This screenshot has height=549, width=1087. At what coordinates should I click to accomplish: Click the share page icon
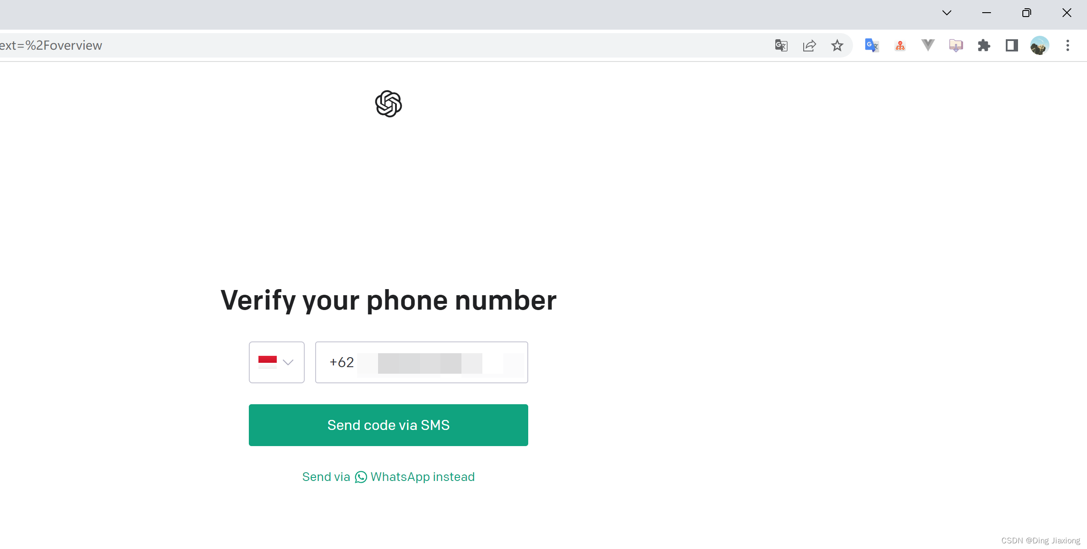(x=809, y=45)
